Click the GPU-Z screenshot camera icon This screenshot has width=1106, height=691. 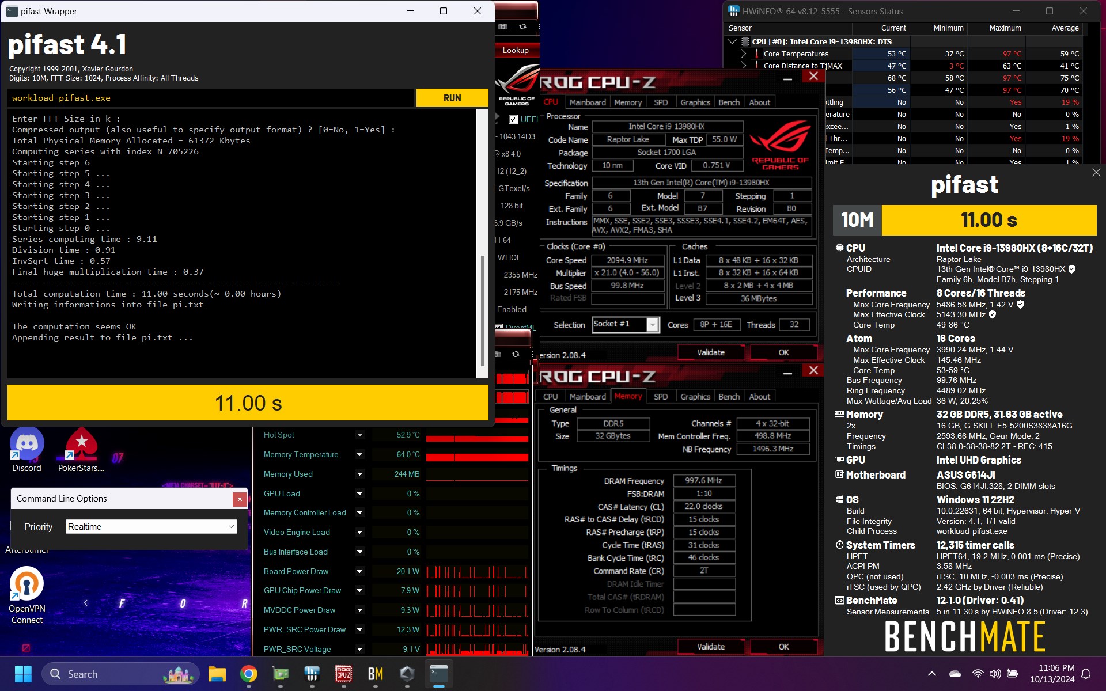[503, 27]
